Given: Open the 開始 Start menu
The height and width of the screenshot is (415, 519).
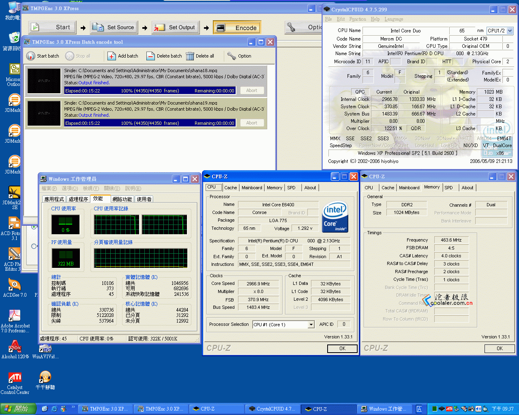Looking at the screenshot, I should coord(18,409).
